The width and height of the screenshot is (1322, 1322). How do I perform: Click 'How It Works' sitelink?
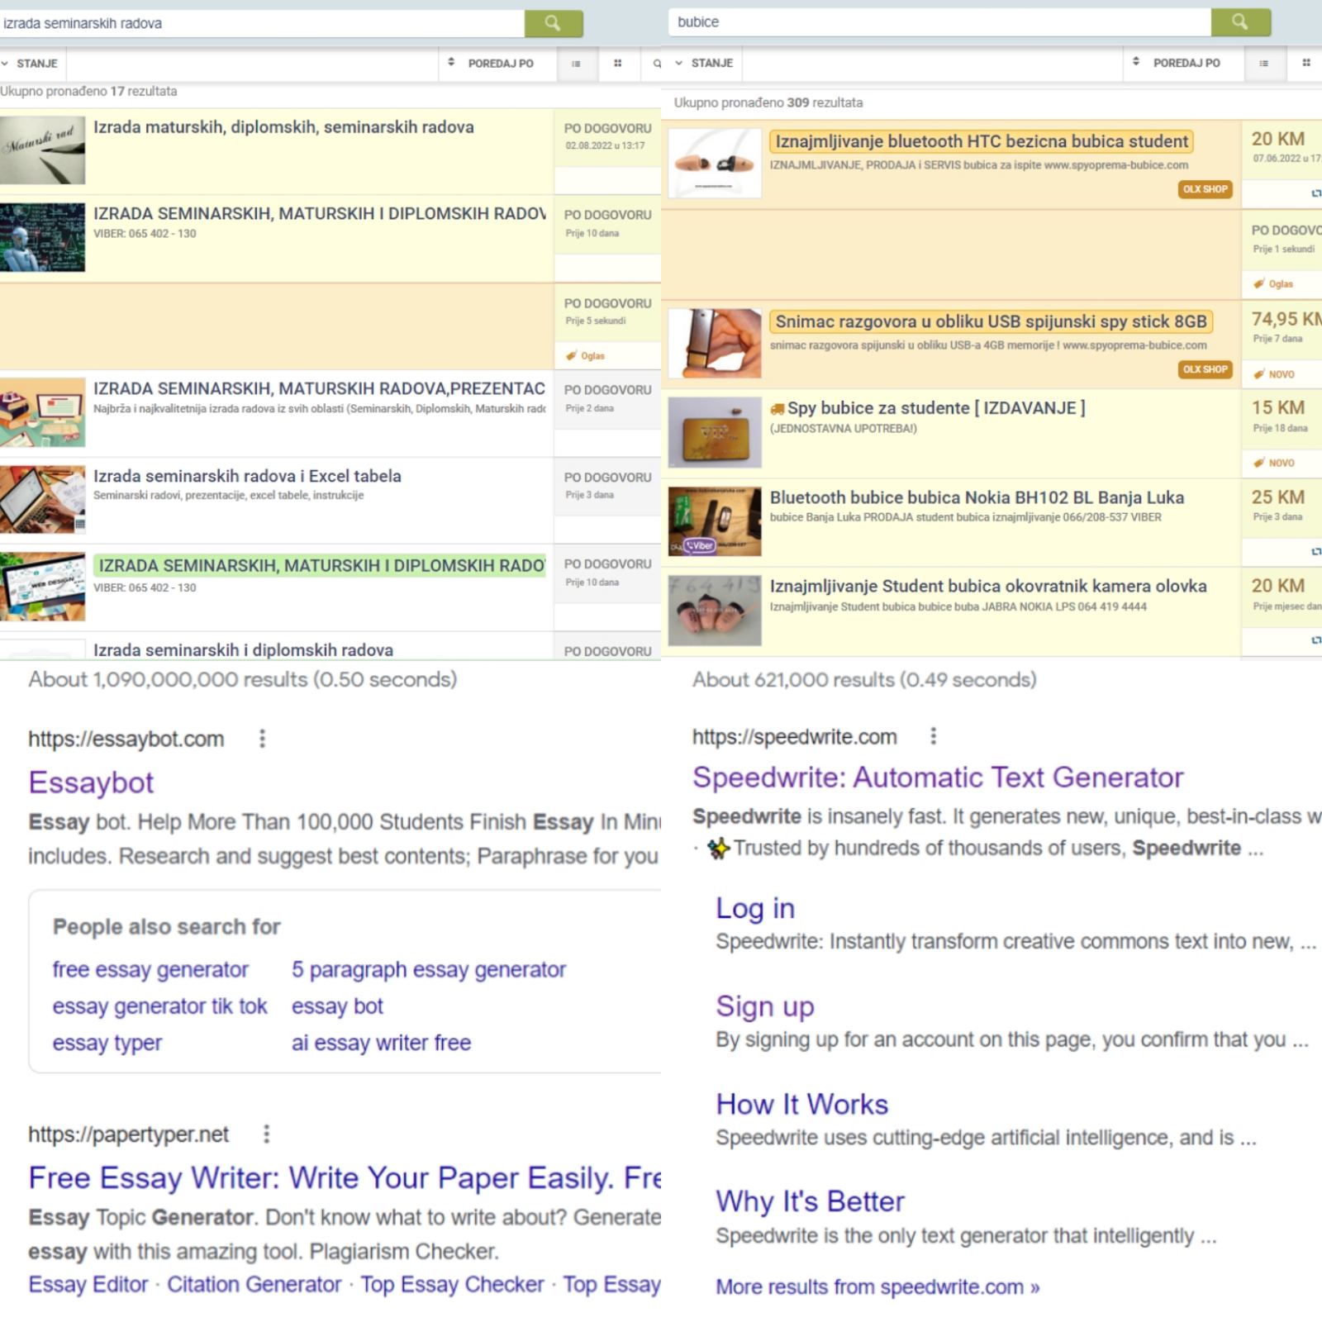802,1104
